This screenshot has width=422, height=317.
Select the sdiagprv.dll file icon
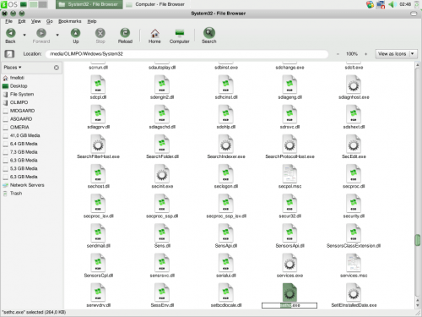pos(98,114)
